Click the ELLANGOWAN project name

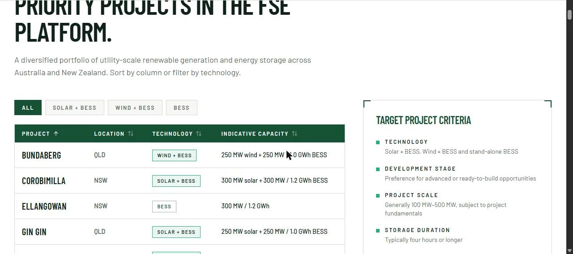(44, 207)
